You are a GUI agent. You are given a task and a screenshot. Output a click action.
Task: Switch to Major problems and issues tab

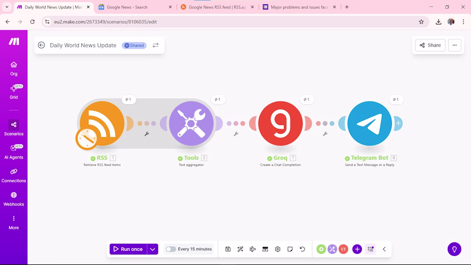(x=299, y=7)
